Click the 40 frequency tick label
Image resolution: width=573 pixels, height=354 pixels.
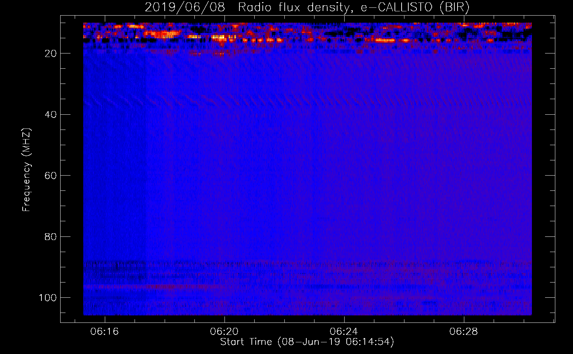[51, 115]
